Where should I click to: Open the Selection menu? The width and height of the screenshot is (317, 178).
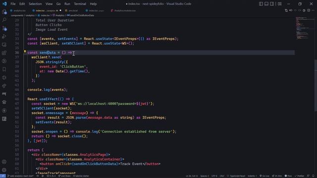pos(35,4)
